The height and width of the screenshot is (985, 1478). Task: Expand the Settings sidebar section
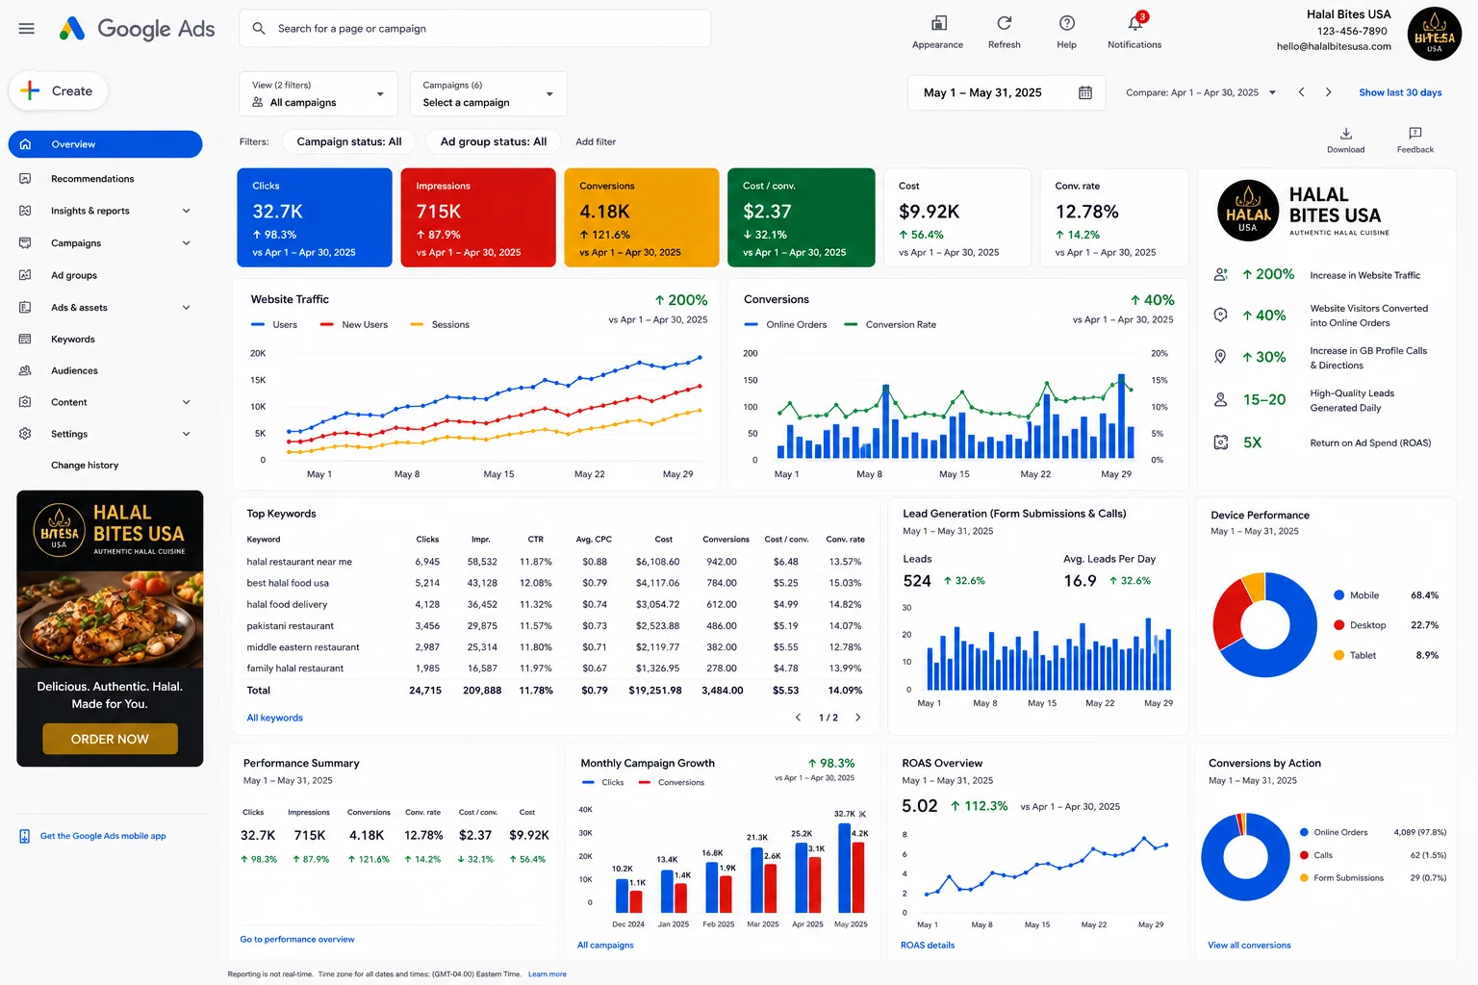point(187,434)
